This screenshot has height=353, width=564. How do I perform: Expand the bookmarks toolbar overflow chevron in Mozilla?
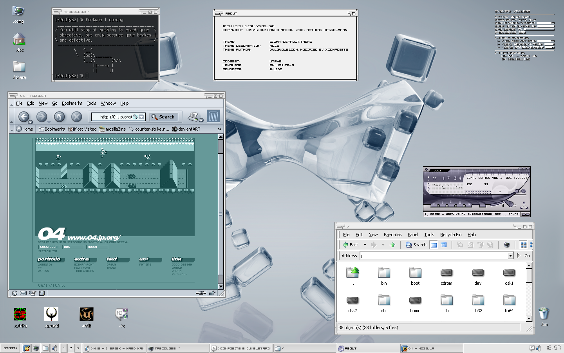[x=219, y=129]
